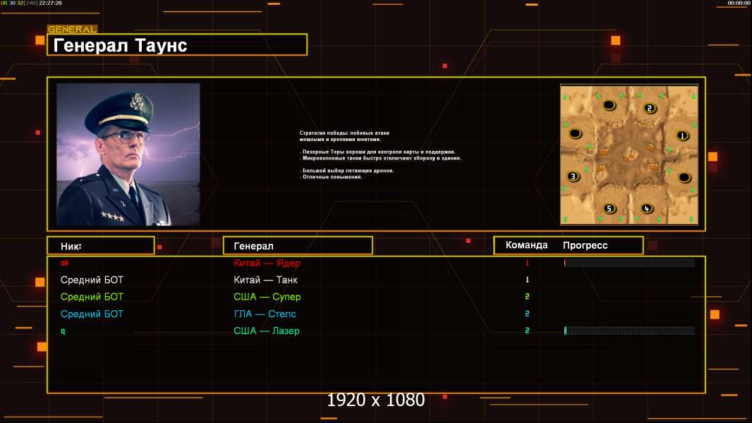Click start position marker 3 on the minimap

[x=573, y=176]
